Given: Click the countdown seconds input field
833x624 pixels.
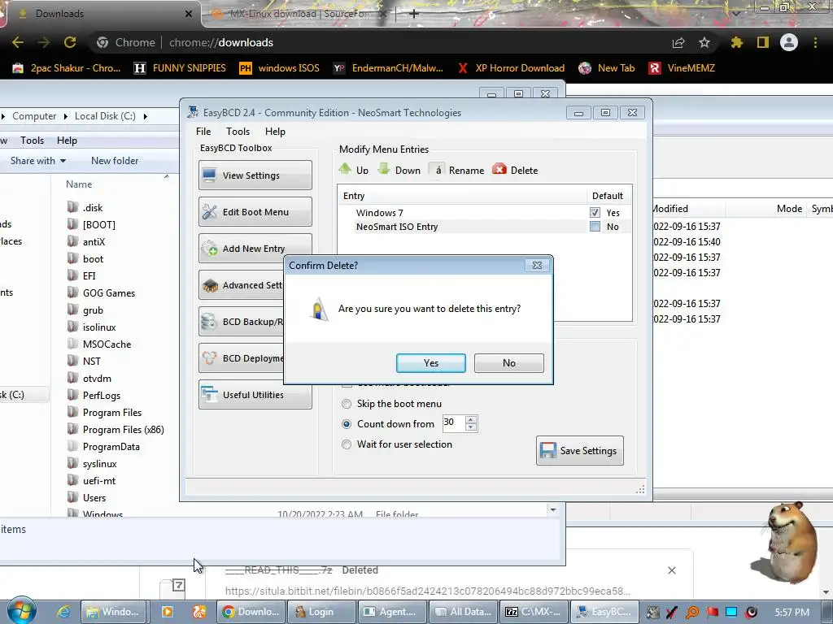Looking at the screenshot, I should (x=453, y=422).
